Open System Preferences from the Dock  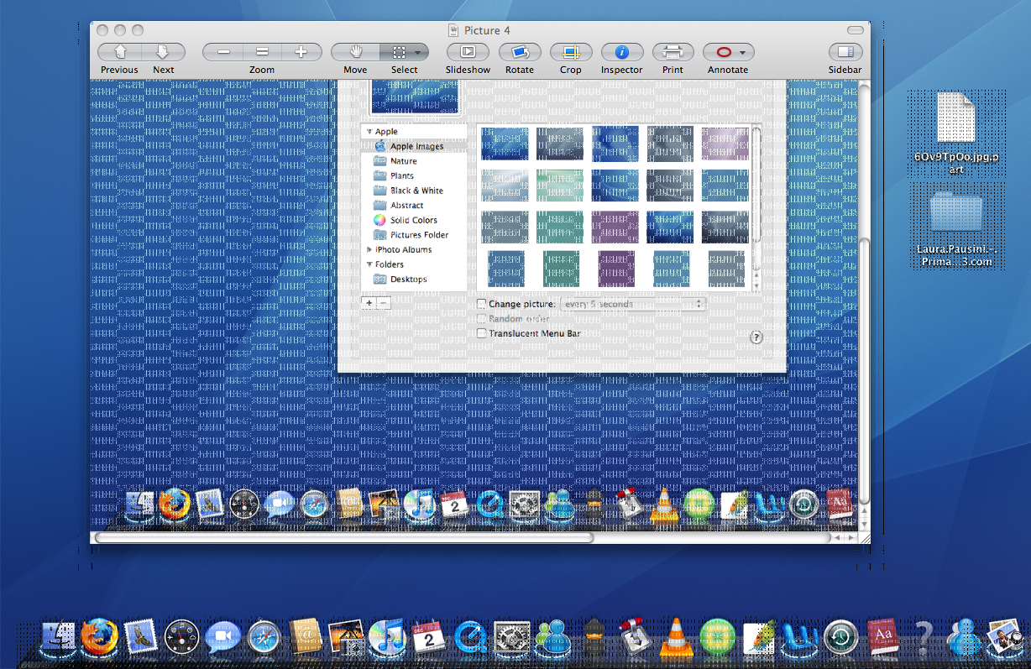point(510,638)
